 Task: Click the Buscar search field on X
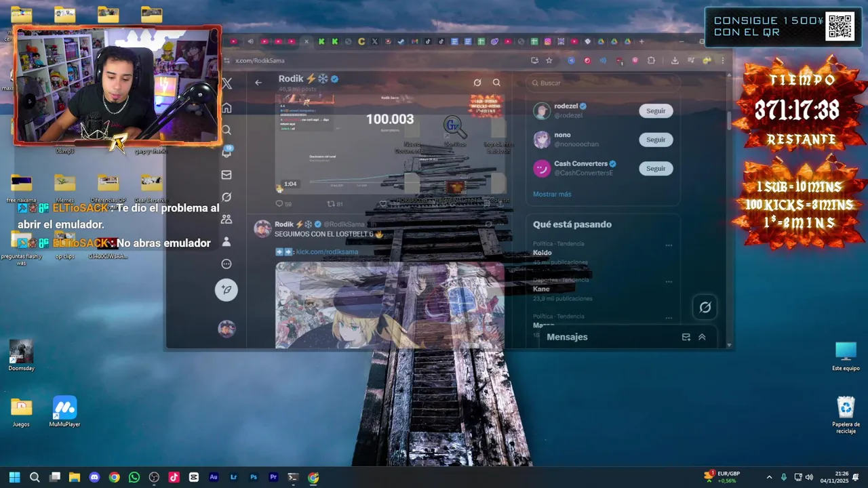pos(604,83)
